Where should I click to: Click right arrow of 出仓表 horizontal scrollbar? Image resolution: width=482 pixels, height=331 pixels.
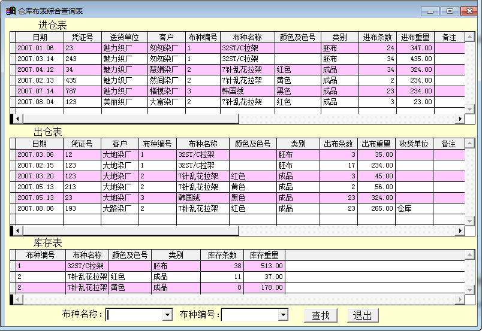coord(460,230)
